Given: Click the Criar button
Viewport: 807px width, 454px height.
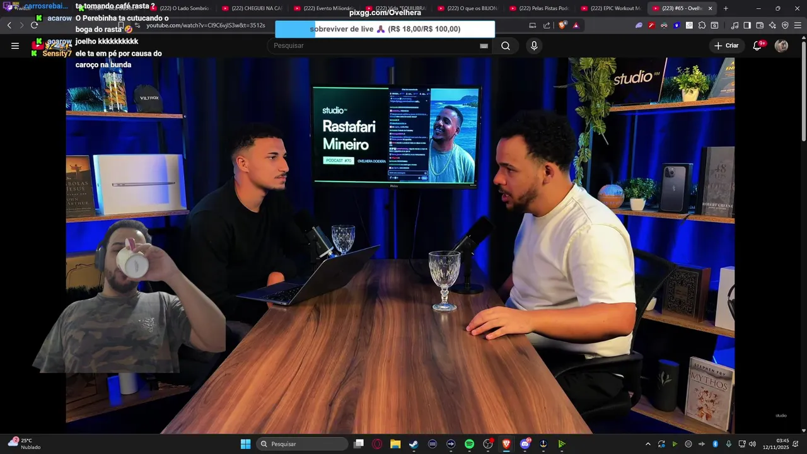Looking at the screenshot, I should 726,45.
